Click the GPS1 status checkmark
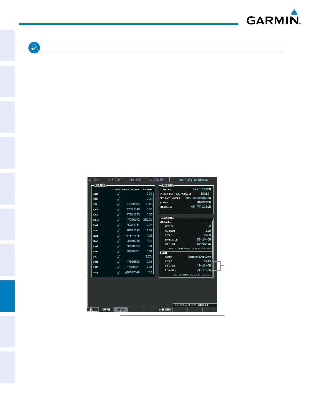The height and width of the screenshot is (415, 320). tap(118, 273)
